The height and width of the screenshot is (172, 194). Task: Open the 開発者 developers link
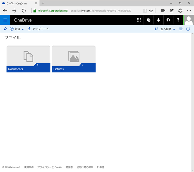[69, 167]
